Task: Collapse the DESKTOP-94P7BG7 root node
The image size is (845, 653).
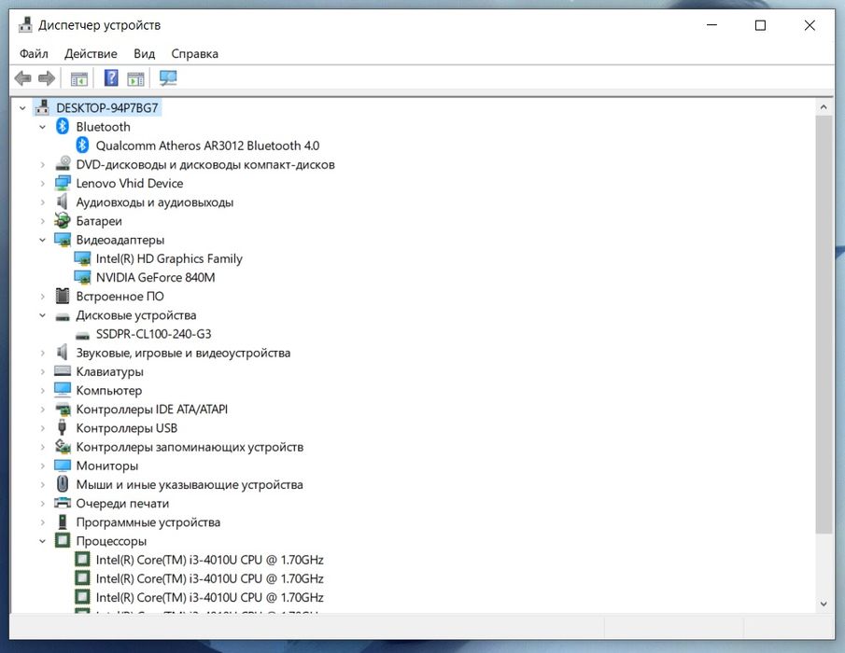Action: [x=22, y=108]
